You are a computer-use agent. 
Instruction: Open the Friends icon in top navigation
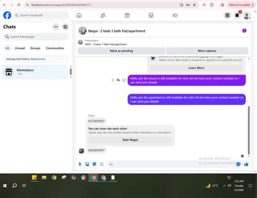103,15
